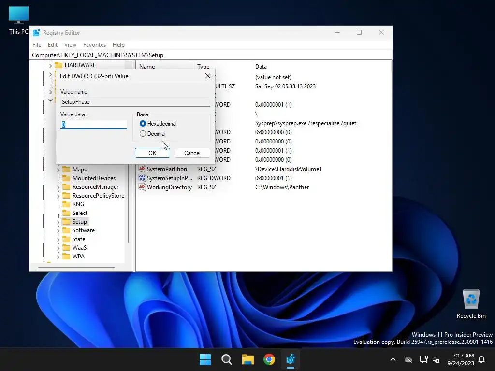Expand the HARDWARE key
Screen dimensions: 495x371
coord(50,66)
